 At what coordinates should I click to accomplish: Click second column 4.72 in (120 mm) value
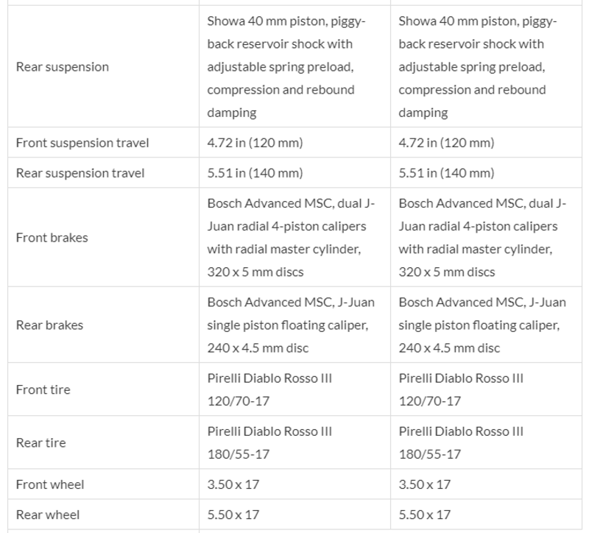[446, 143]
